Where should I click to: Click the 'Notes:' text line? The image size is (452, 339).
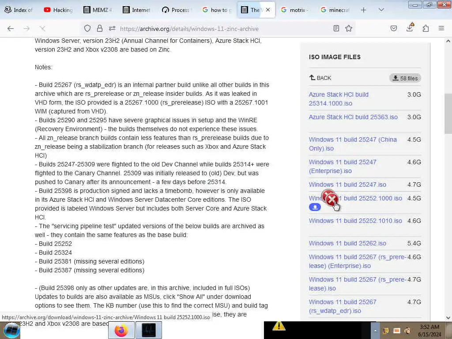tap(44, 67)
